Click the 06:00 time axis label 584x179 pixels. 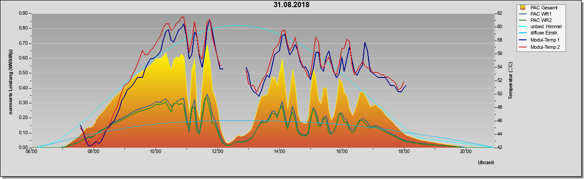tap(31, 151)
